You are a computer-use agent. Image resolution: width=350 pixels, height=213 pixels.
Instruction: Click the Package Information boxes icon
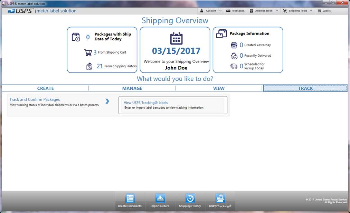(x=221, y=33)
